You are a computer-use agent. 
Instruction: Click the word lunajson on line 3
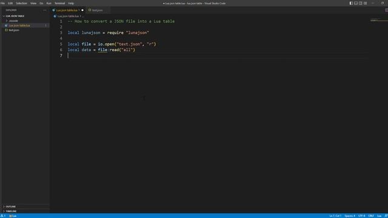coord(91,33)
